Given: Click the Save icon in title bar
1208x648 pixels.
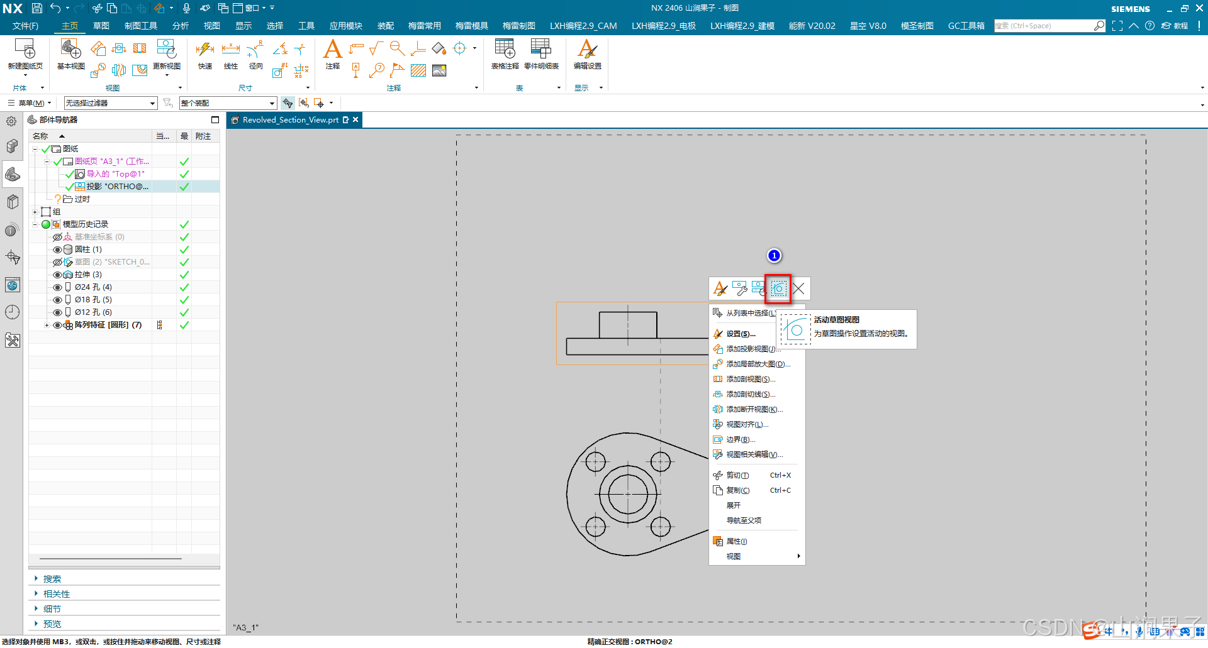Looking at the screenshot, I should point(37,8).
